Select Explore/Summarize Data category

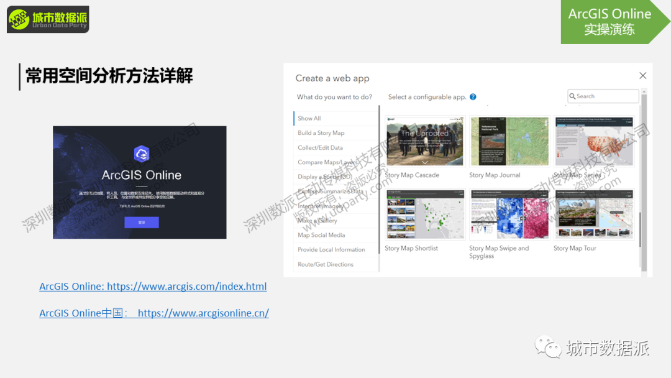[x=336, y=191]
